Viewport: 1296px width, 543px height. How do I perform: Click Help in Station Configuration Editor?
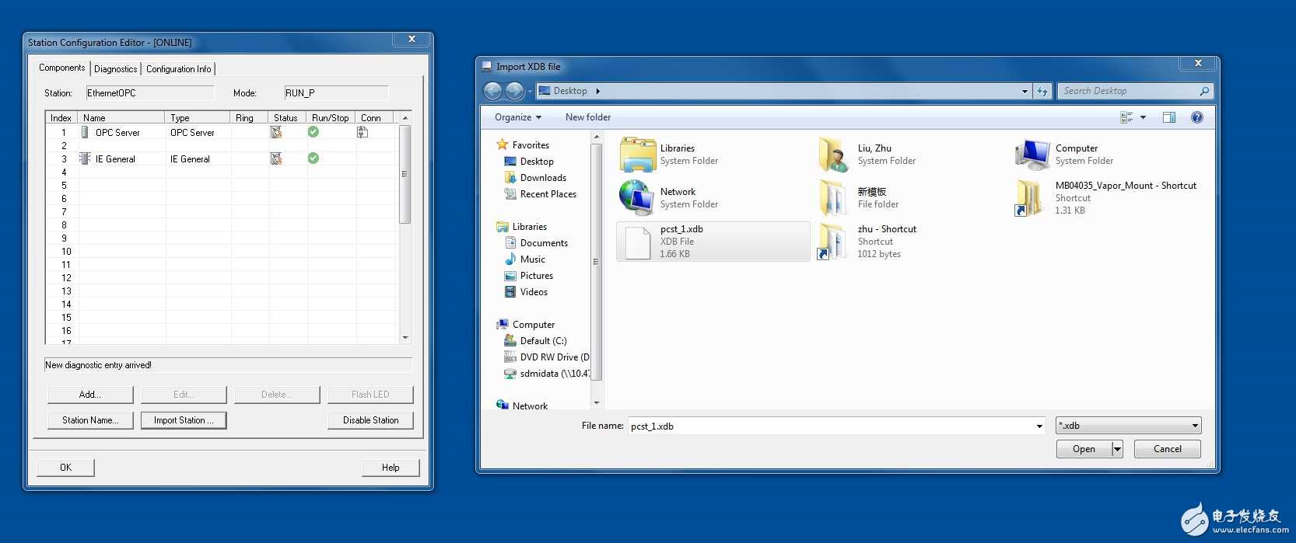pos(391,468)
